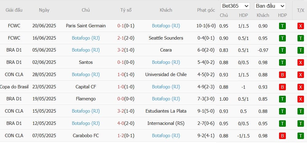Open Botafogo (RJ) link opposite Paris Saint Germain

click(166, 26)
